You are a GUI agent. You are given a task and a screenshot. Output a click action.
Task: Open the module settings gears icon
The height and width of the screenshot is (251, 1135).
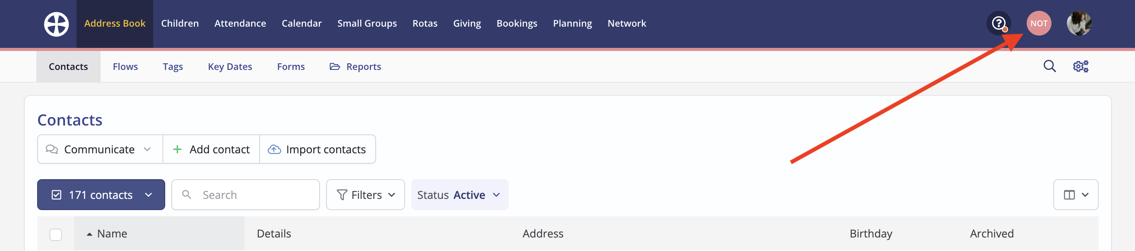[x=1080, y=66]
